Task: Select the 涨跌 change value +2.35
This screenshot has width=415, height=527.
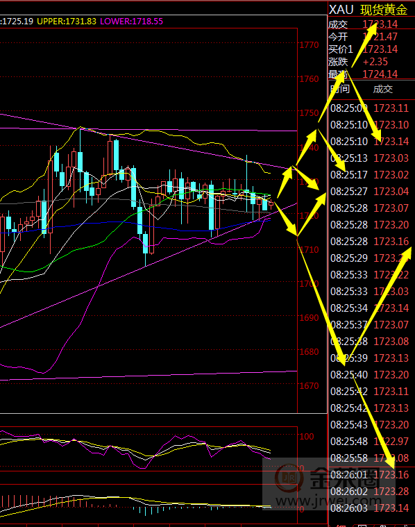Action: [x=375, y=62]
